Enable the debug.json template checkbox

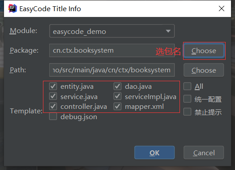(x=53, y=116)
